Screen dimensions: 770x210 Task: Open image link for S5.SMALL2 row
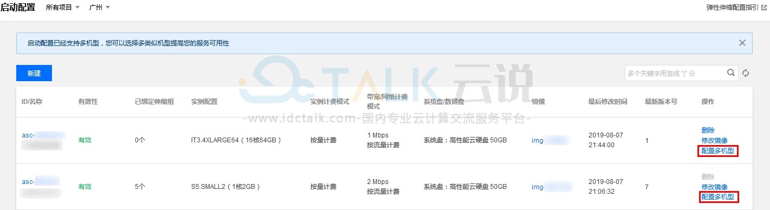coord(551,187)
